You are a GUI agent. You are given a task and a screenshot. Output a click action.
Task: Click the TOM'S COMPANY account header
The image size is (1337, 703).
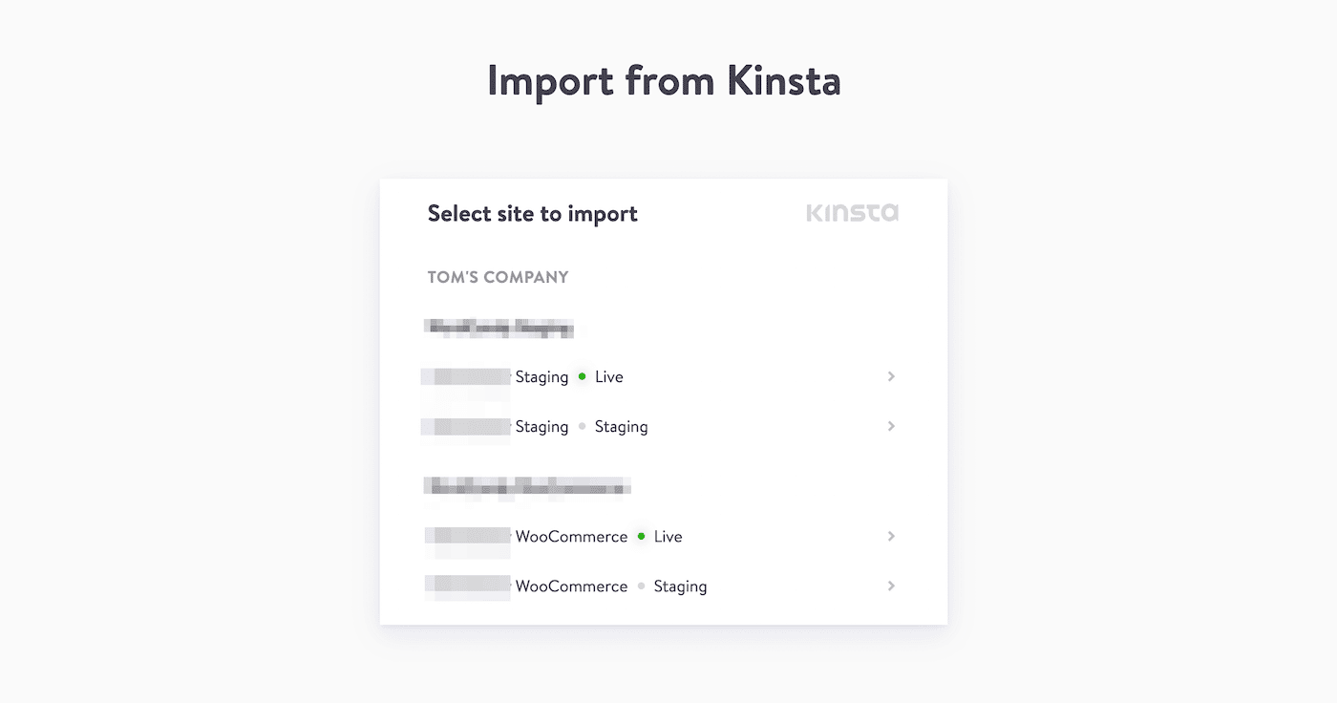click(x=498, y=277)
